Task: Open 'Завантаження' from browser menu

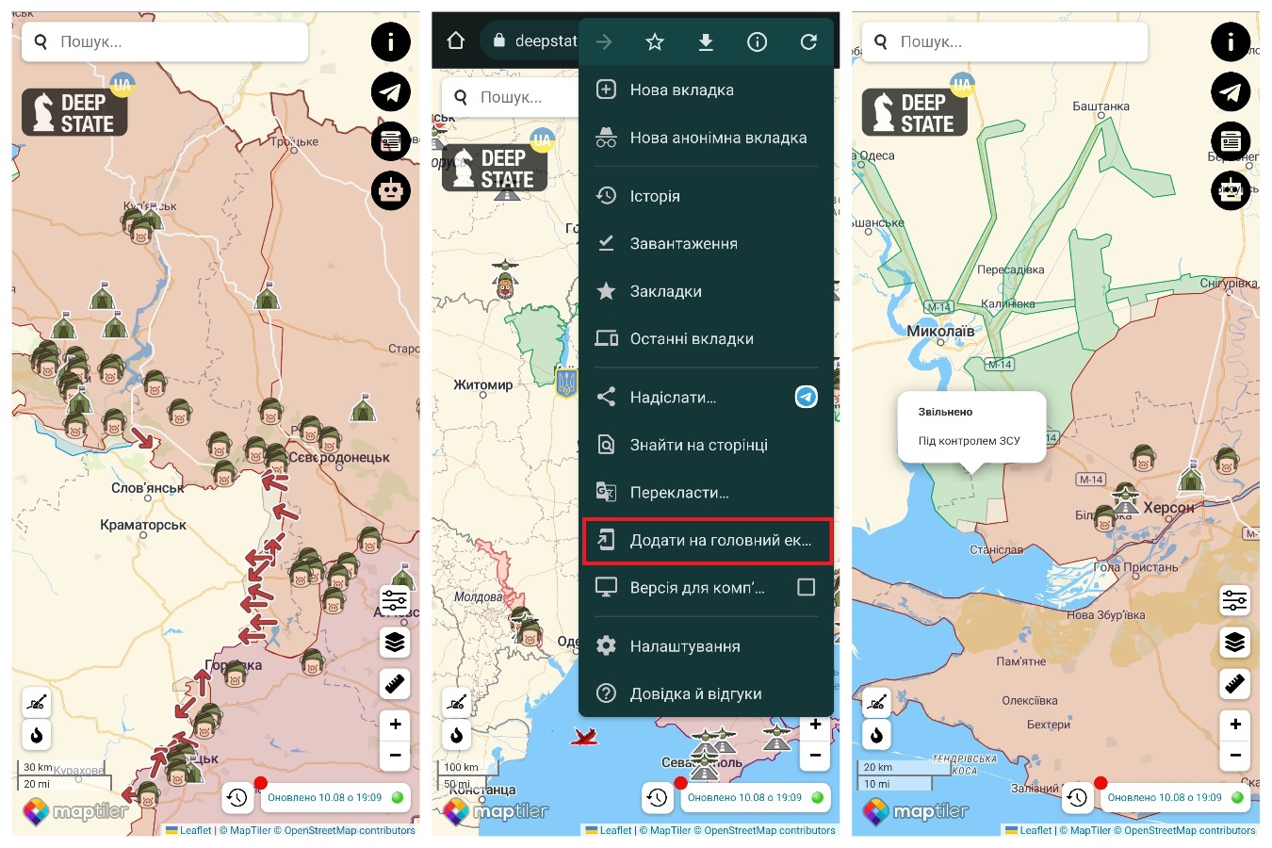Action: pyautogui.click(x=707, y=243)
